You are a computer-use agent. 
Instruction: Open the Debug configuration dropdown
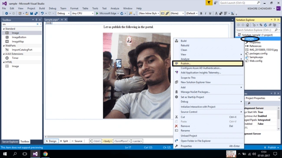click(x=63, y=13)
